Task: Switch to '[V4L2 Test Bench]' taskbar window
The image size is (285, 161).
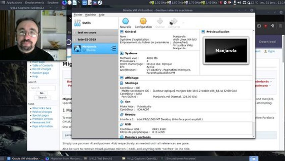Action: (98, 159)
